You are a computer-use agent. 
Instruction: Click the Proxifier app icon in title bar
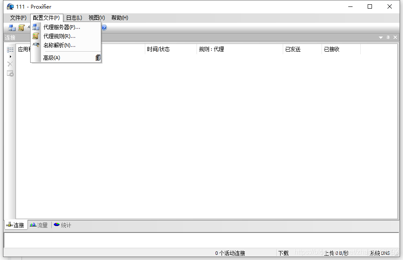tap(10, 6)
